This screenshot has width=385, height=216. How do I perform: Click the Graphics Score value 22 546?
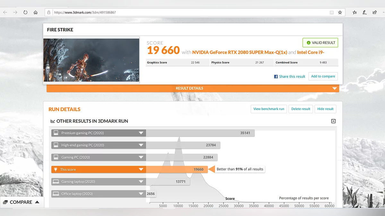coord(195,63)
